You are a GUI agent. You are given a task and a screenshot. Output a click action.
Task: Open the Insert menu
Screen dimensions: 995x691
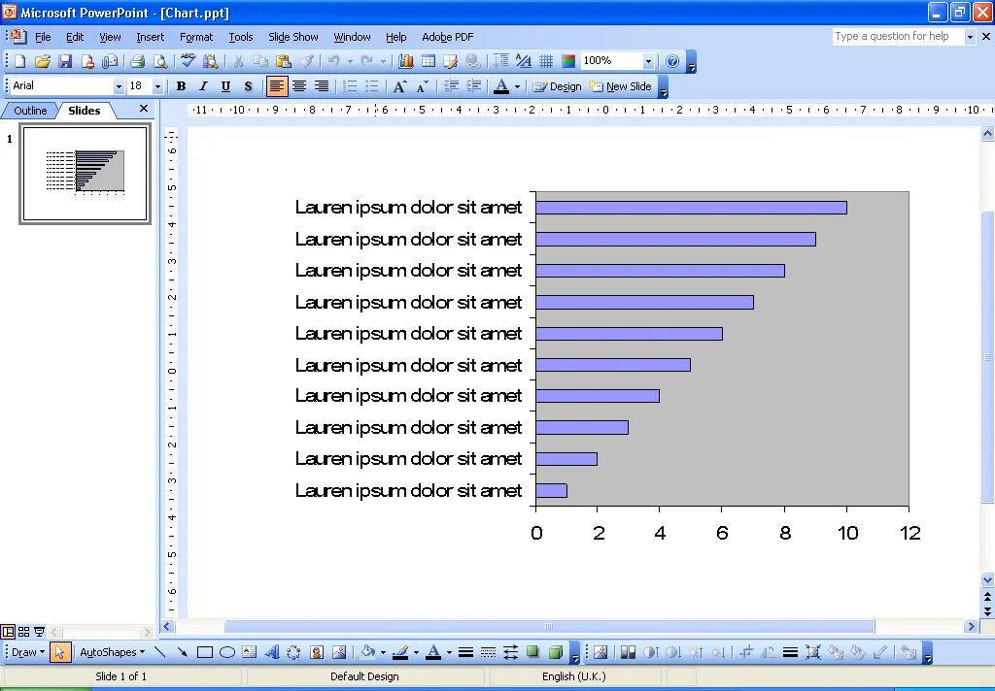point(150,37)
